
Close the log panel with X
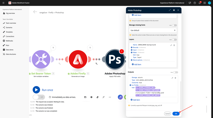pos(206,97)
